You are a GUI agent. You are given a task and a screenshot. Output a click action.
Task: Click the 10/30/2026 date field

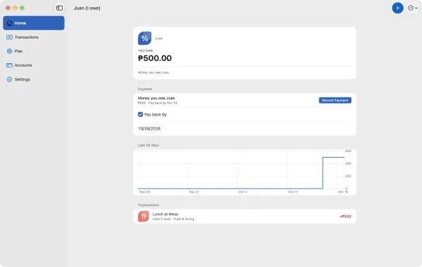click(x=149, y=129)
